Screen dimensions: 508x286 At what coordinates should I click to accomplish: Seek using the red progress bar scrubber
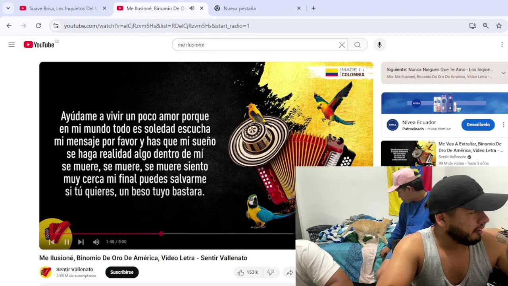(x=161, y=234)
